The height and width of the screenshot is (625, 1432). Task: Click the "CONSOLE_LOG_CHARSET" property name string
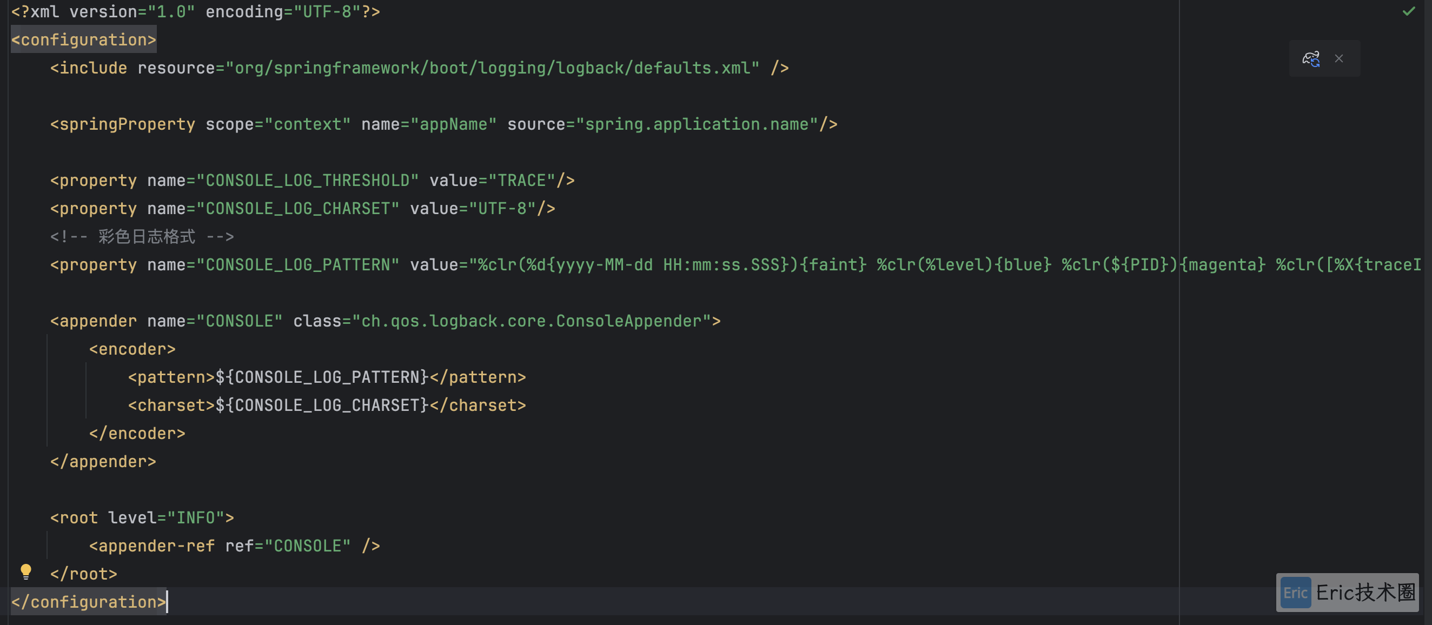pyautogui.click(x=297, y=209)
